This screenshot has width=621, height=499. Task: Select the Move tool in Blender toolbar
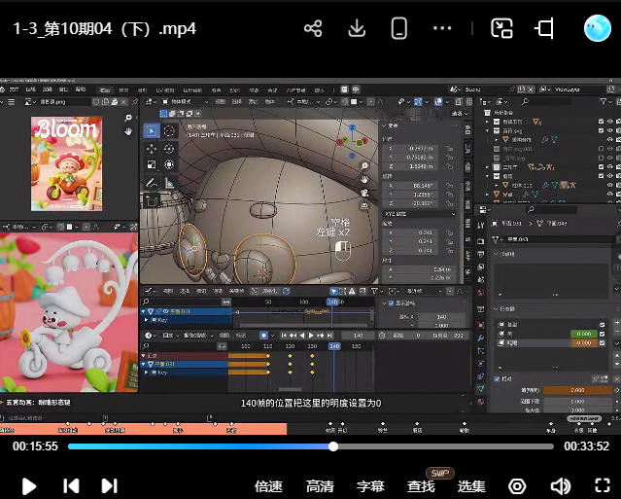coord(152,149)
